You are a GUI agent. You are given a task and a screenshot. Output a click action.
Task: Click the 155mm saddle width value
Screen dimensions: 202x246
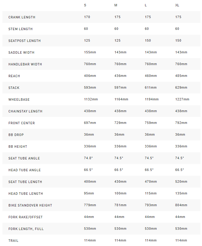pyautogui.click(x=90, y=52)
